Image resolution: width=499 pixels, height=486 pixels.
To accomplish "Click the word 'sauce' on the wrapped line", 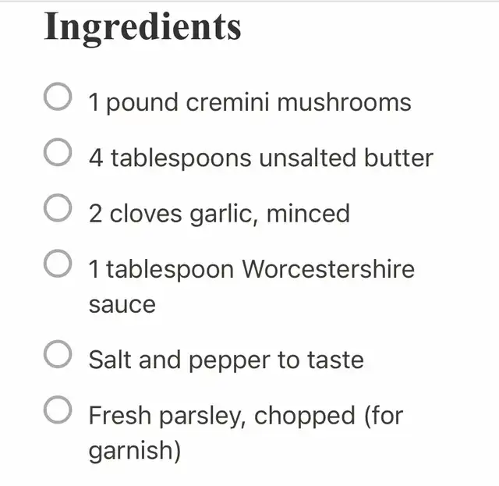I will point(122,303).
